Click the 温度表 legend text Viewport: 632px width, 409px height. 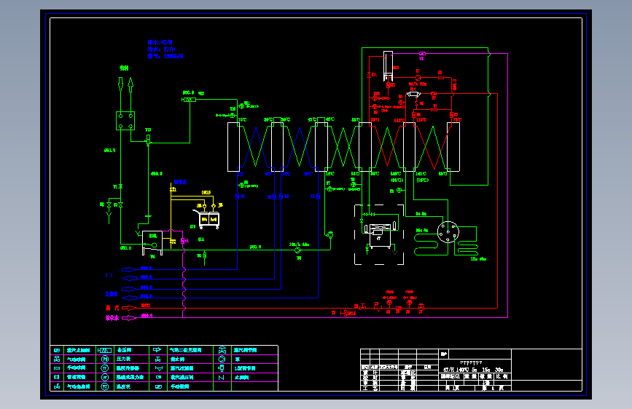click(x=122, y=386)
